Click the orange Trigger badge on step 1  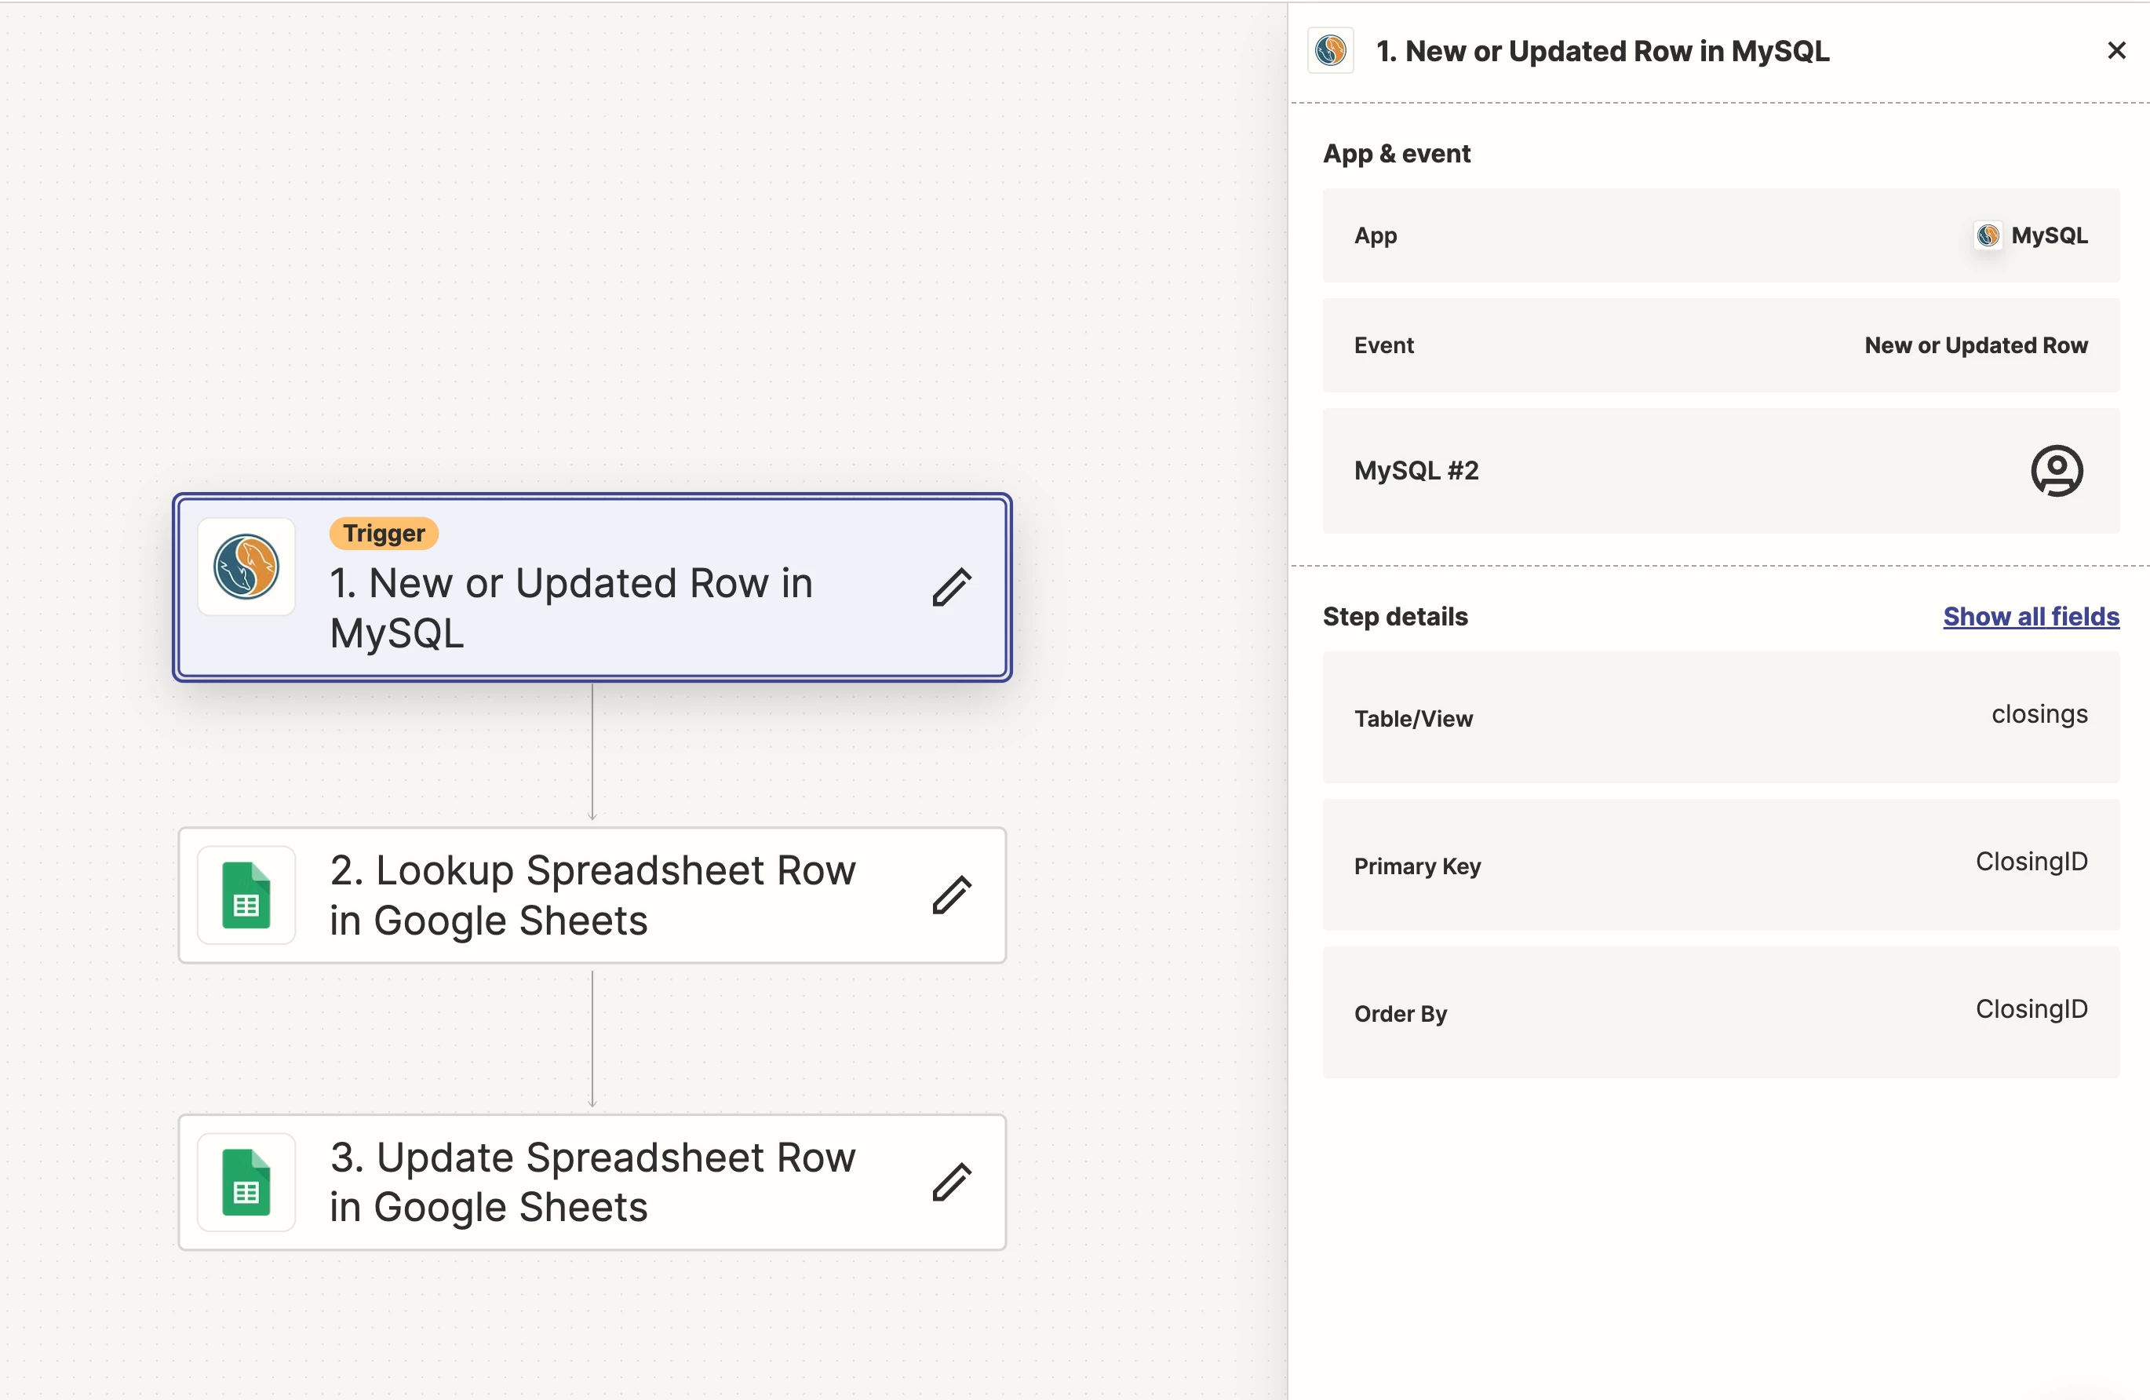point(384,533)
